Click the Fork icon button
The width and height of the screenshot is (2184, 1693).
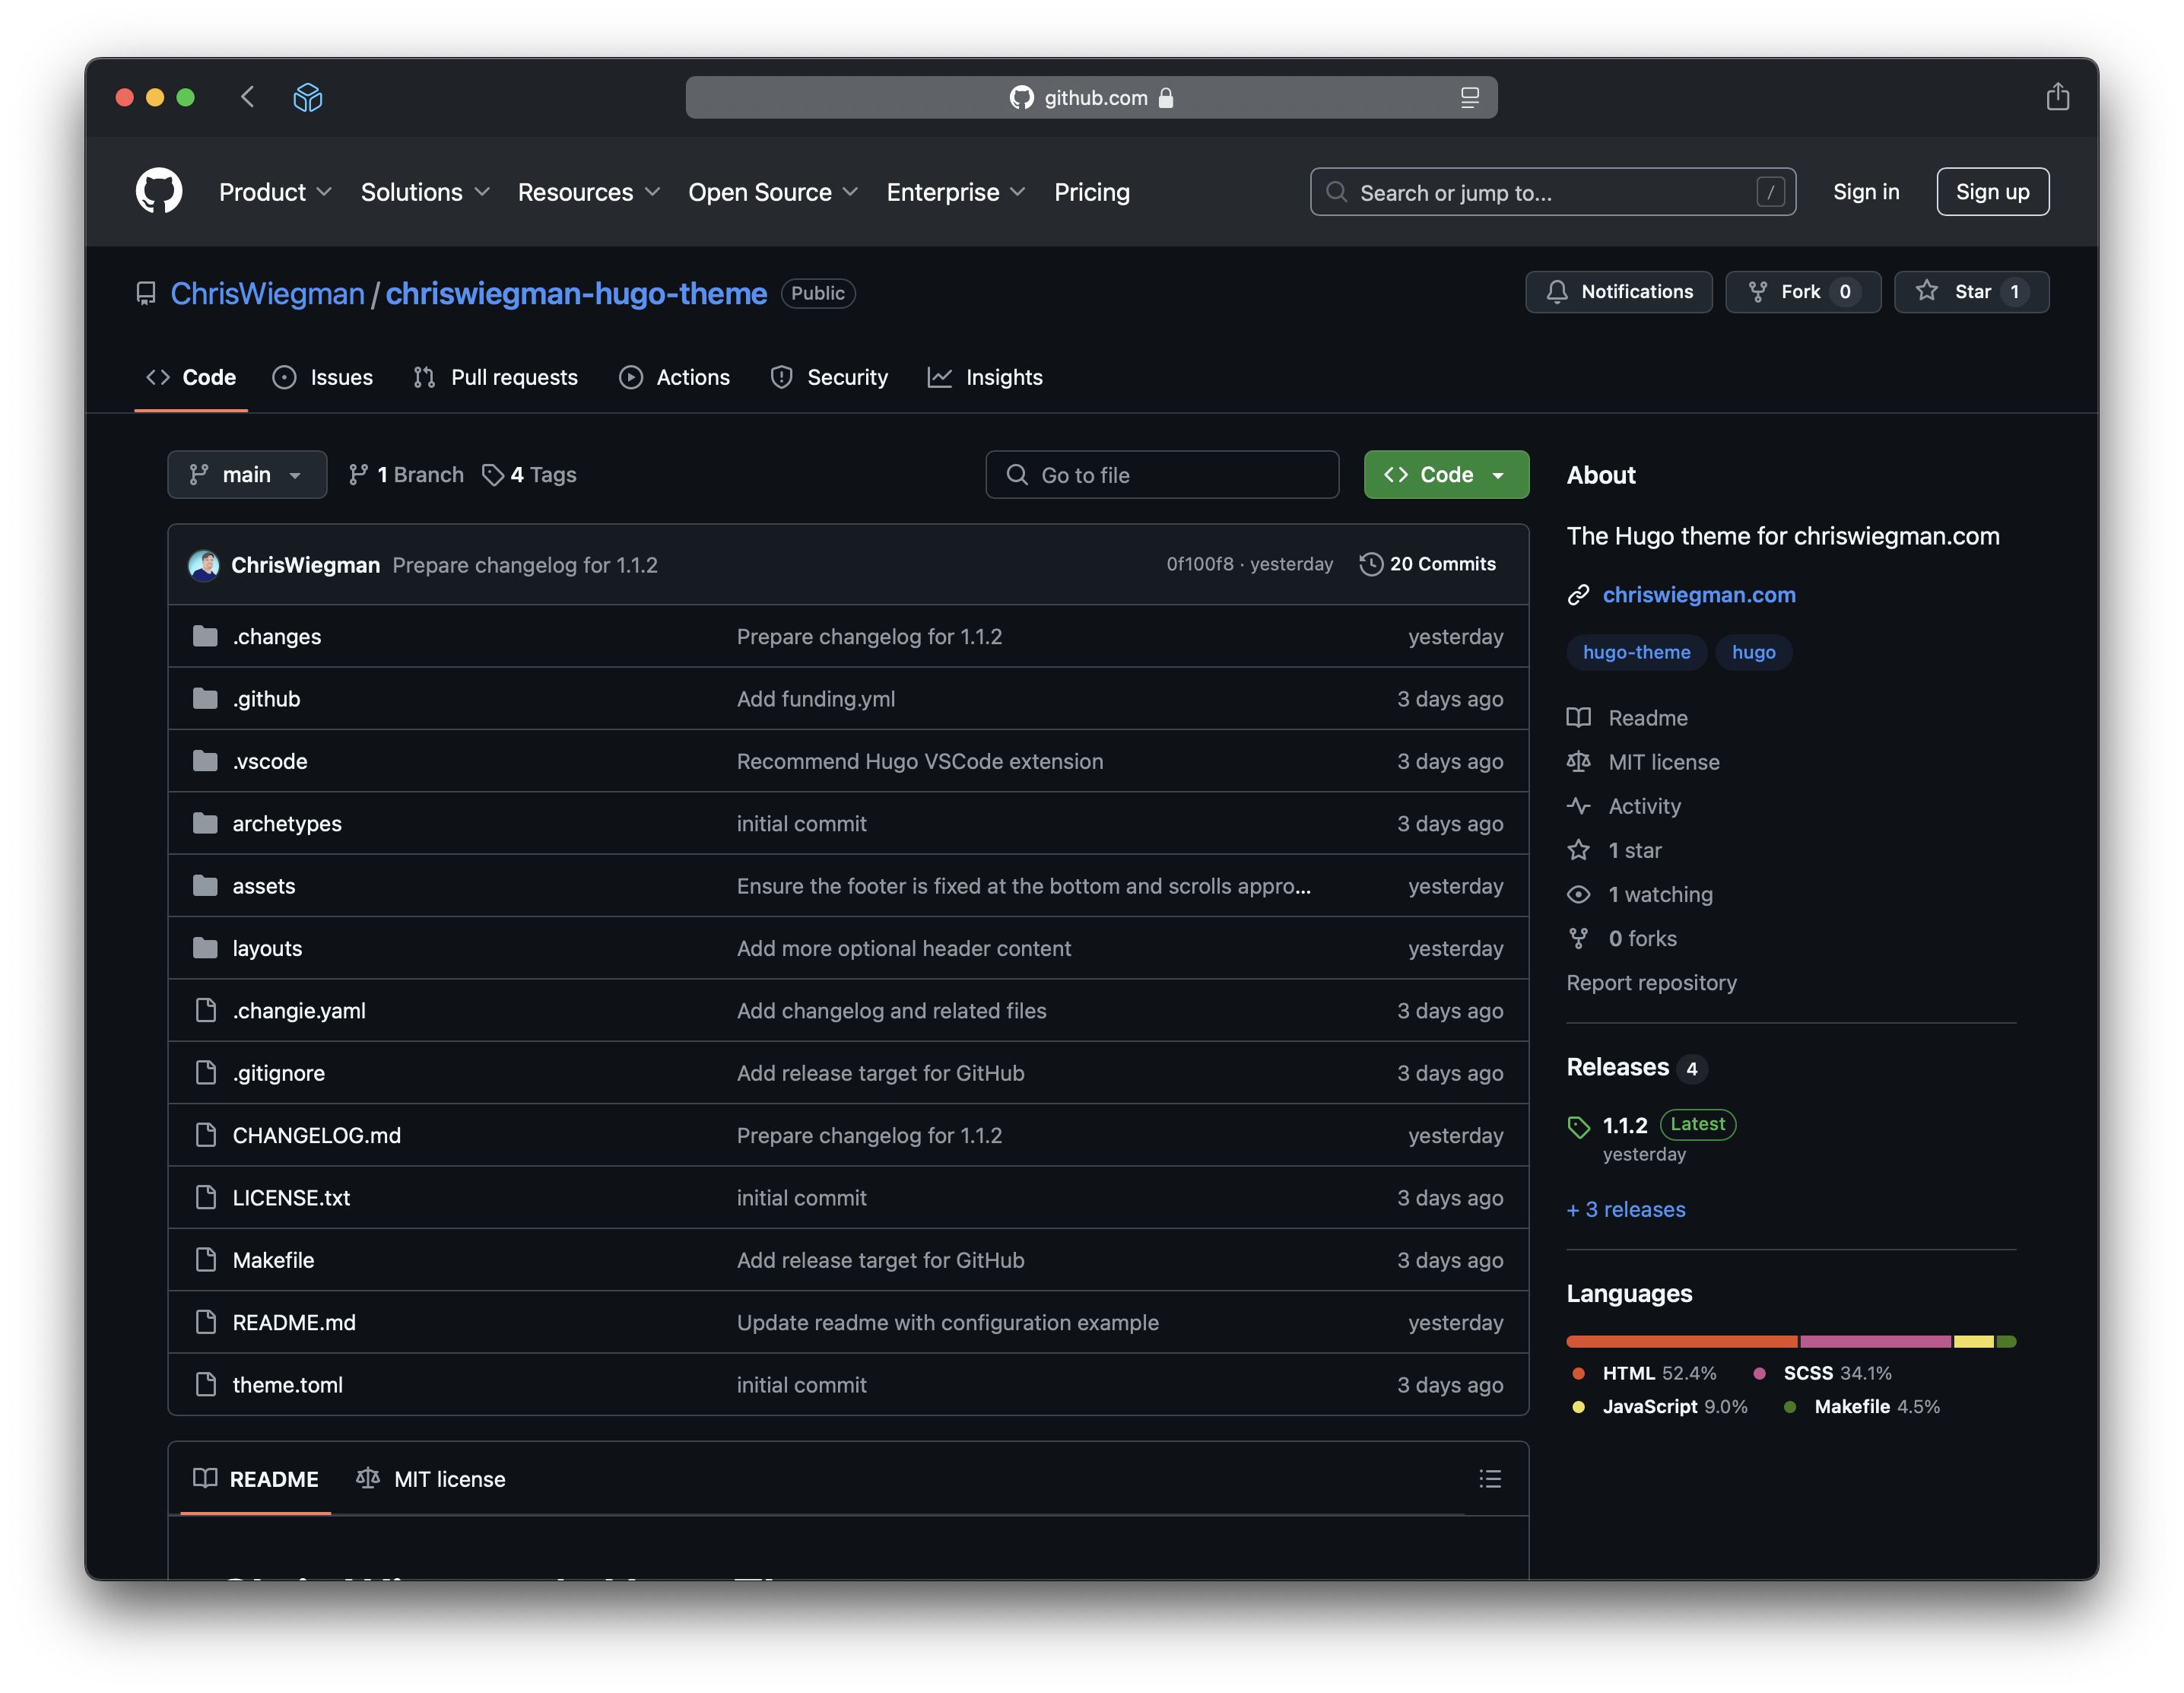pos(1757,291)
